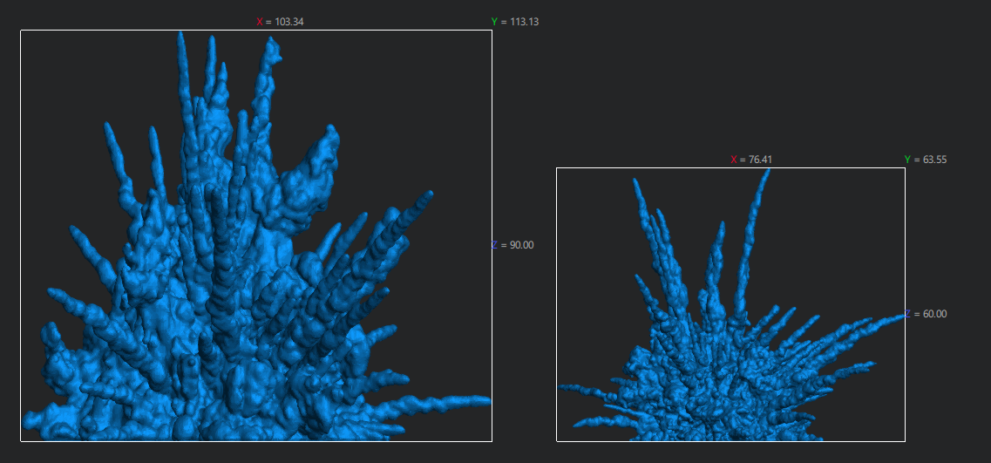
Task: Click the Y = 63.55 dimension value
Action: click(925, 160)
